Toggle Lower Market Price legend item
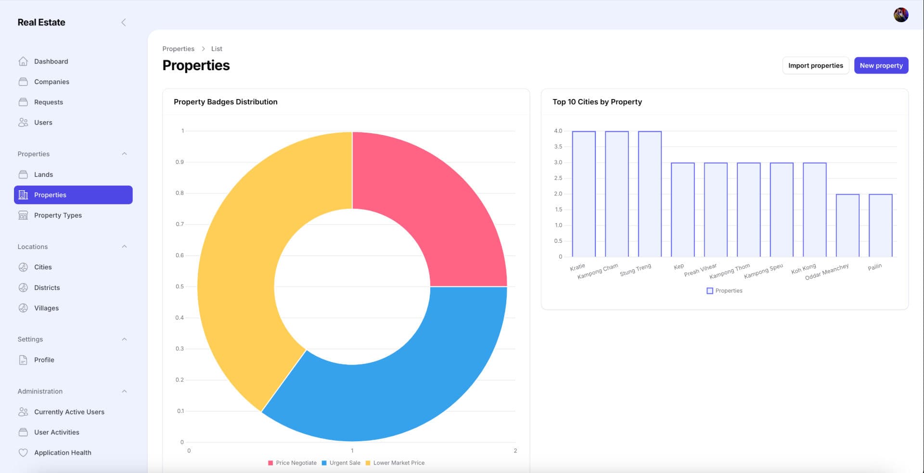The height and width of the screenshot is (473, 924). [x=395, y=463]
